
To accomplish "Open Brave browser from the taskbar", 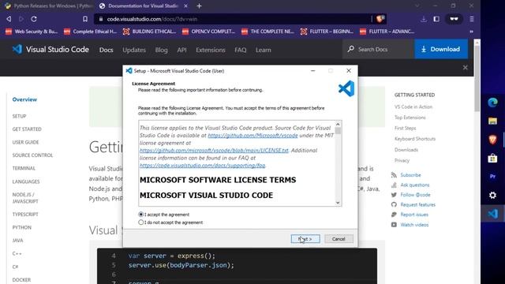I will click(x=492, y=140).
